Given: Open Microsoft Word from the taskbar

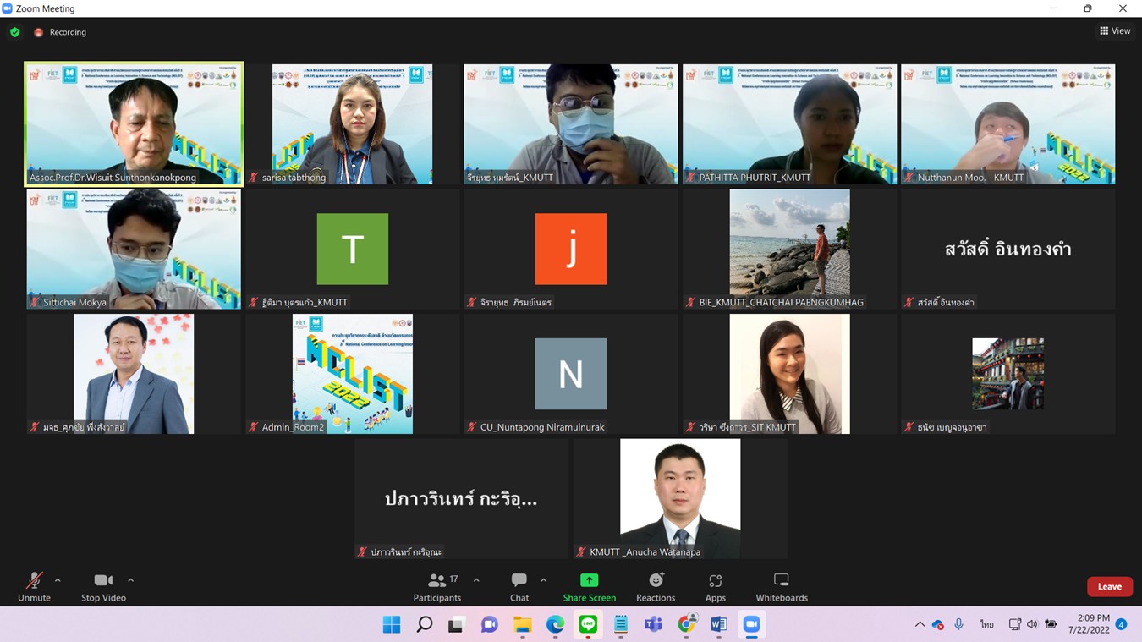Looking at the screenshot, I should point(718,624).
